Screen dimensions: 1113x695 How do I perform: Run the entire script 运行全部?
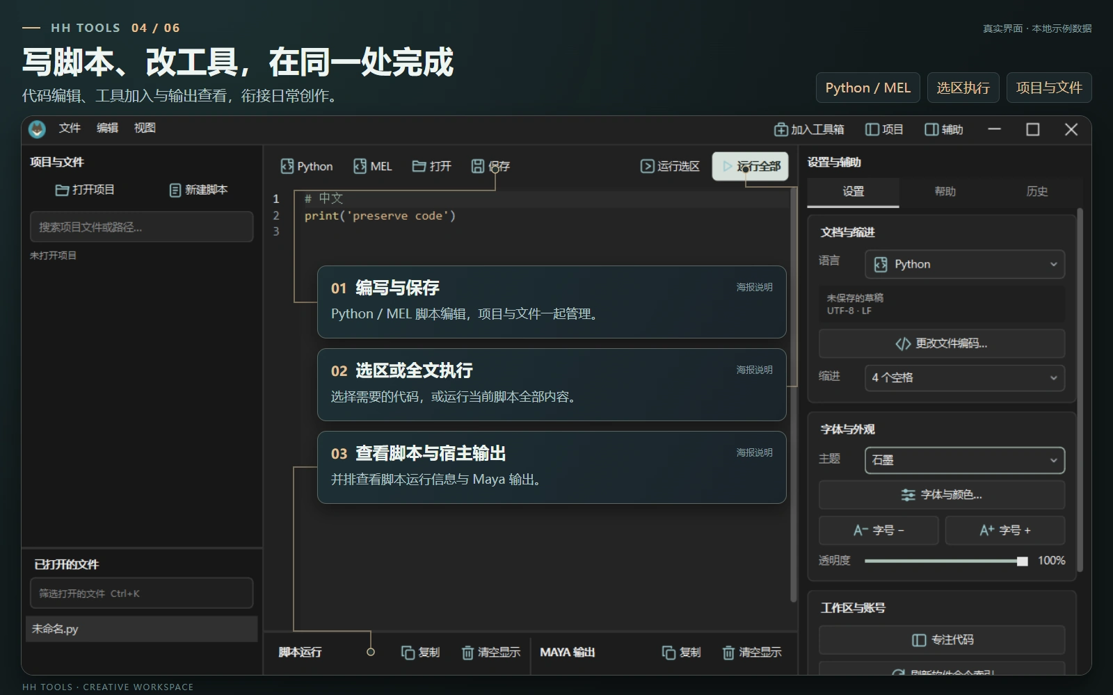pyautogui.click(x=750, y=166)
